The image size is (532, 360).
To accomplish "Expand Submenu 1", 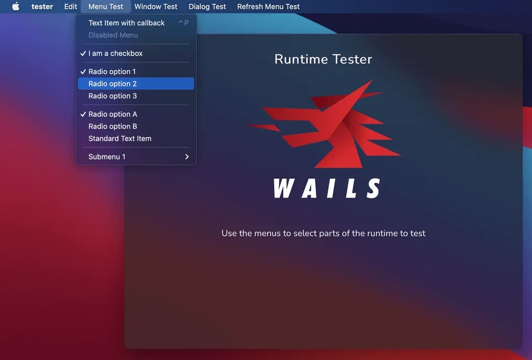I will pyautogui.click(x=107, y=156).
